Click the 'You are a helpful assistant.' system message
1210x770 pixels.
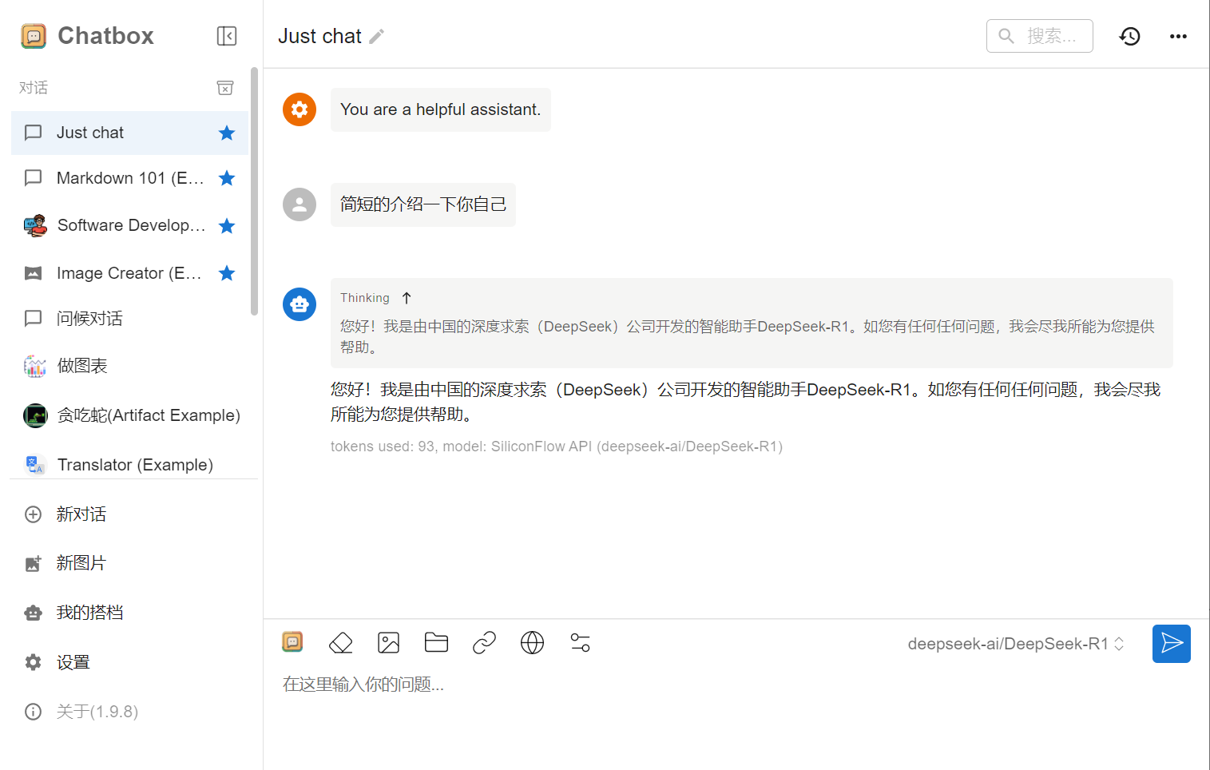click(x=441, y=109)
